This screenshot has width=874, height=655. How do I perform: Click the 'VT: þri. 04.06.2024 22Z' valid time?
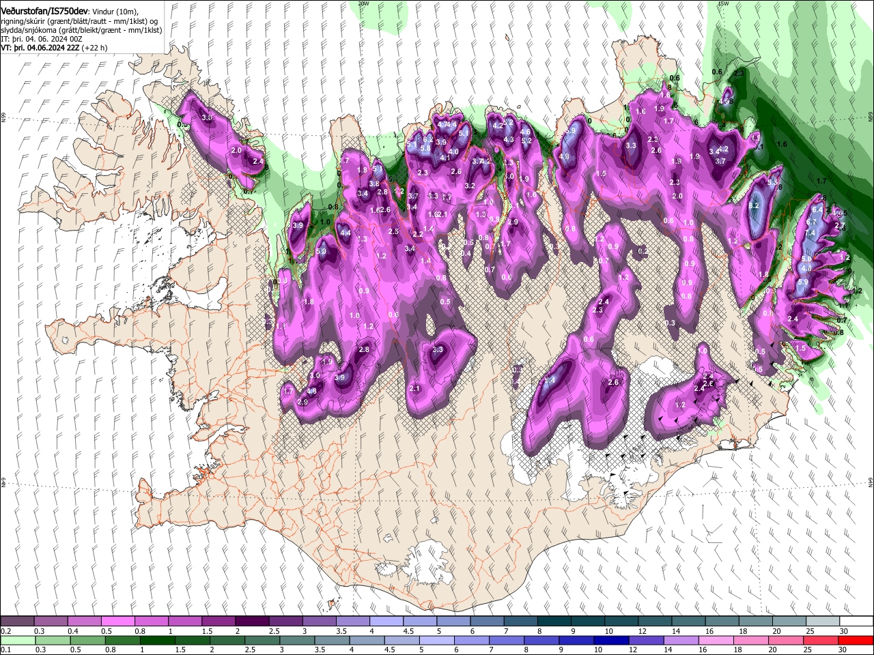tap(40, 48)
